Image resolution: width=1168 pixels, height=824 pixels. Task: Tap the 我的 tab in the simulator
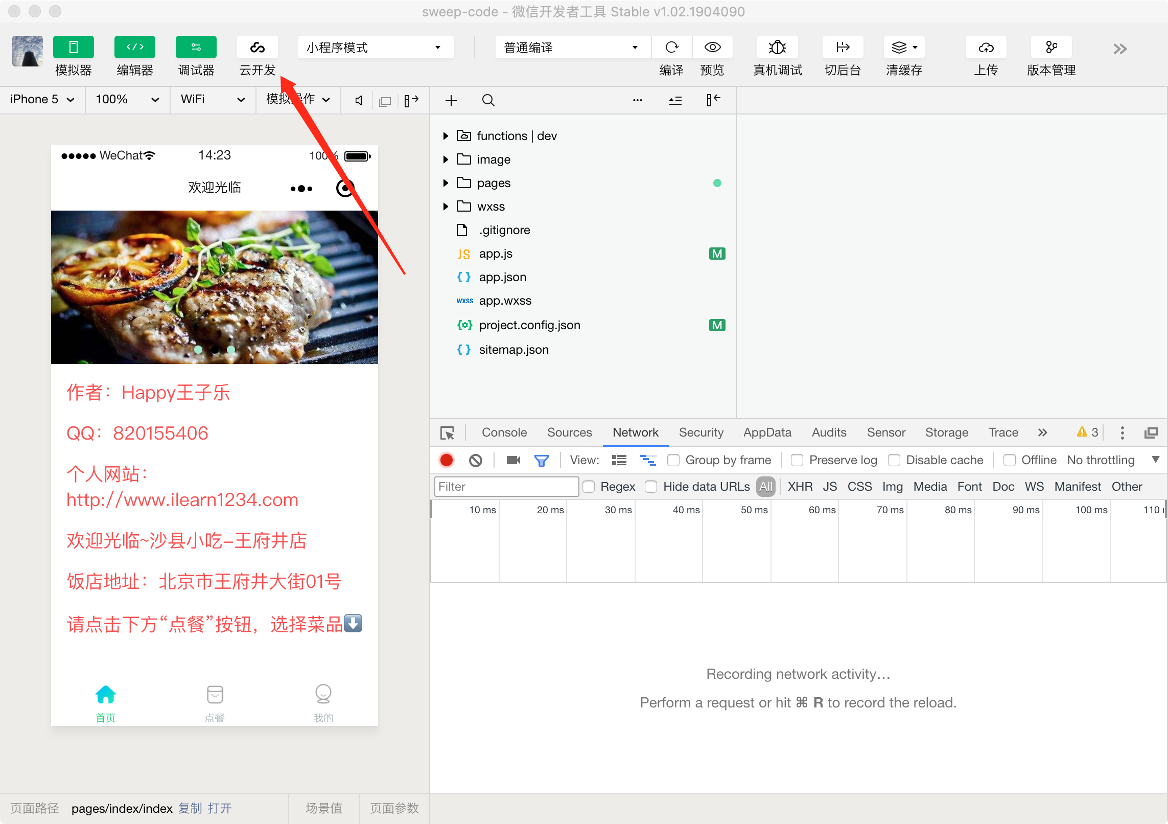pyautogui.click(x=323, y=704)
